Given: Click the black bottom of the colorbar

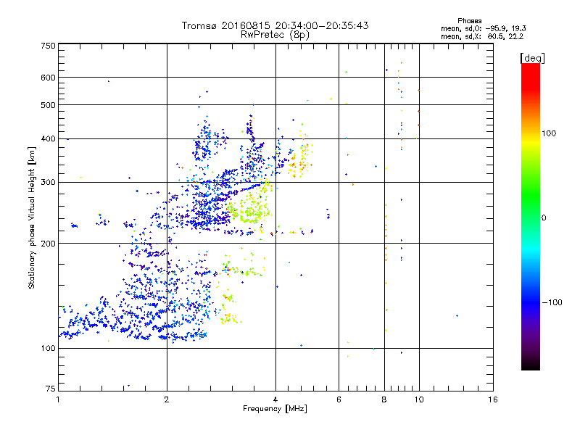Looking at the screenshot, I should point(531,365).
